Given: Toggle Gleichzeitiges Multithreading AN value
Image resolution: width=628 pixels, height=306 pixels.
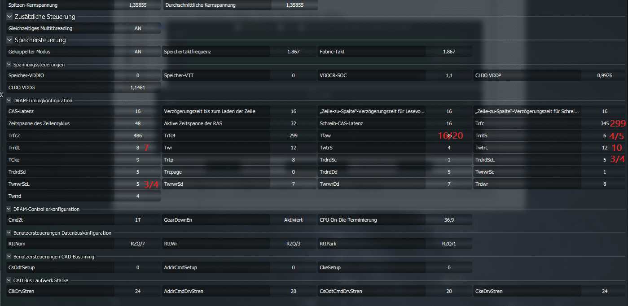Looking at the screenshot, I should [138, 28].
